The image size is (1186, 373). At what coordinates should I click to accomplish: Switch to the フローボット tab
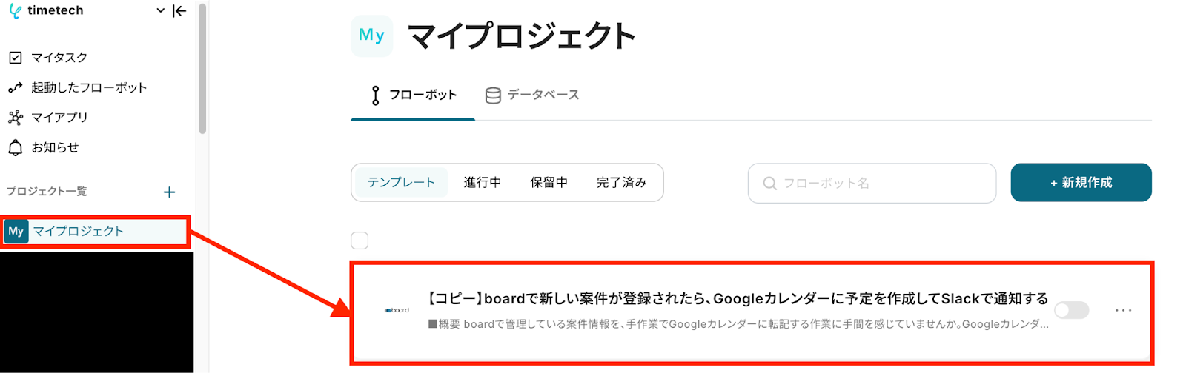tap(413, 95)
